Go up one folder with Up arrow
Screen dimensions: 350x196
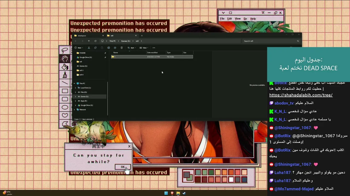click(89, 41)
